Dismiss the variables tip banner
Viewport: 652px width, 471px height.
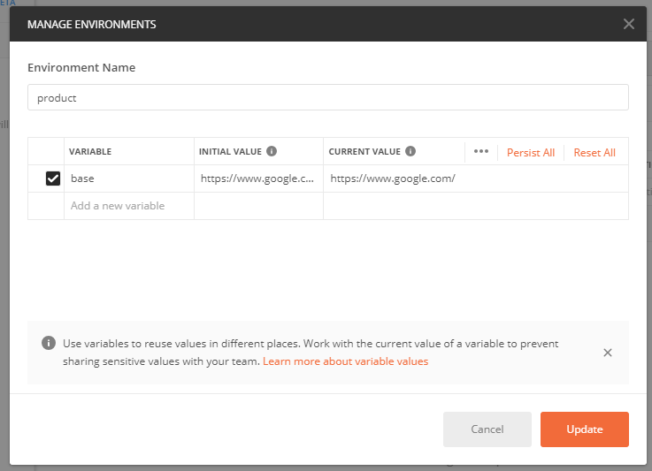pos(607,353)
